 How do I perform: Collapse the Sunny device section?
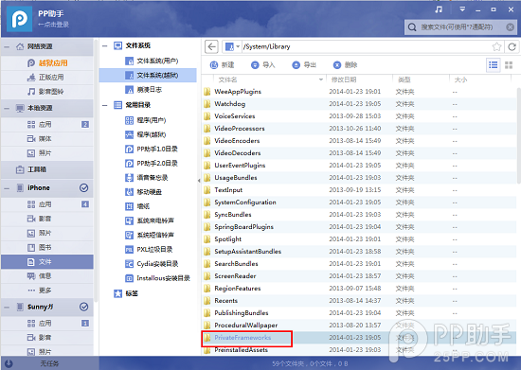pyautogui.click(x=7, y=308)
